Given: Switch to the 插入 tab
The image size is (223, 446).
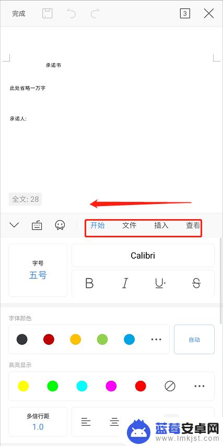Looking at the screenshot, I should [x=161, y=225].
